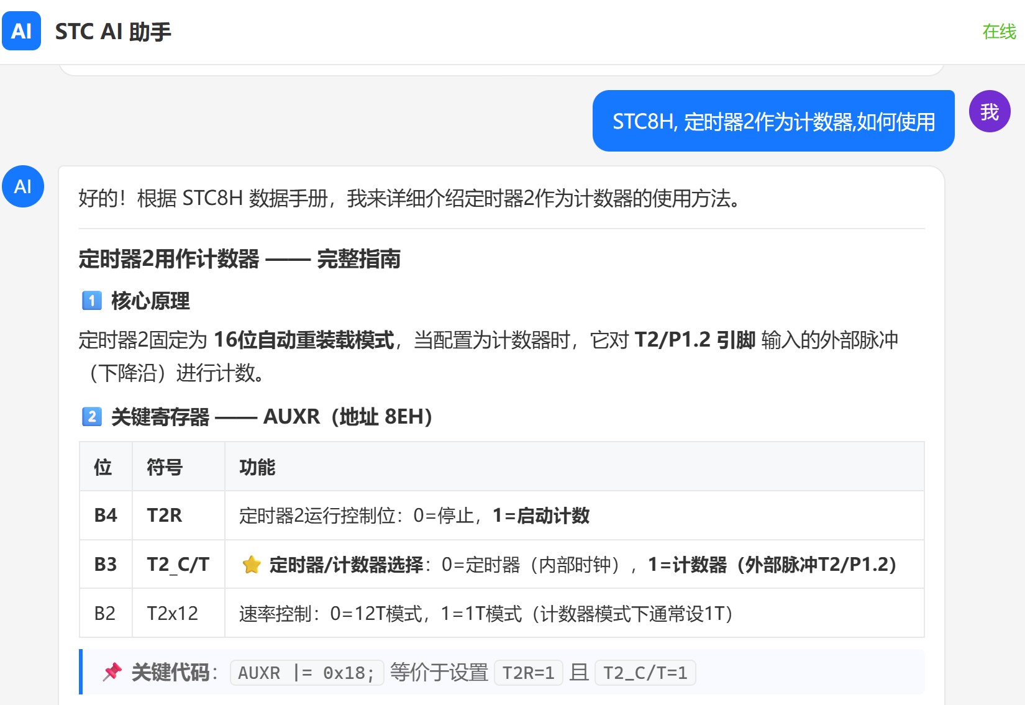Click bold text 'T2/P1.2 引脚'
Screen dimensions: 1025x705
[x=695, y=340]
